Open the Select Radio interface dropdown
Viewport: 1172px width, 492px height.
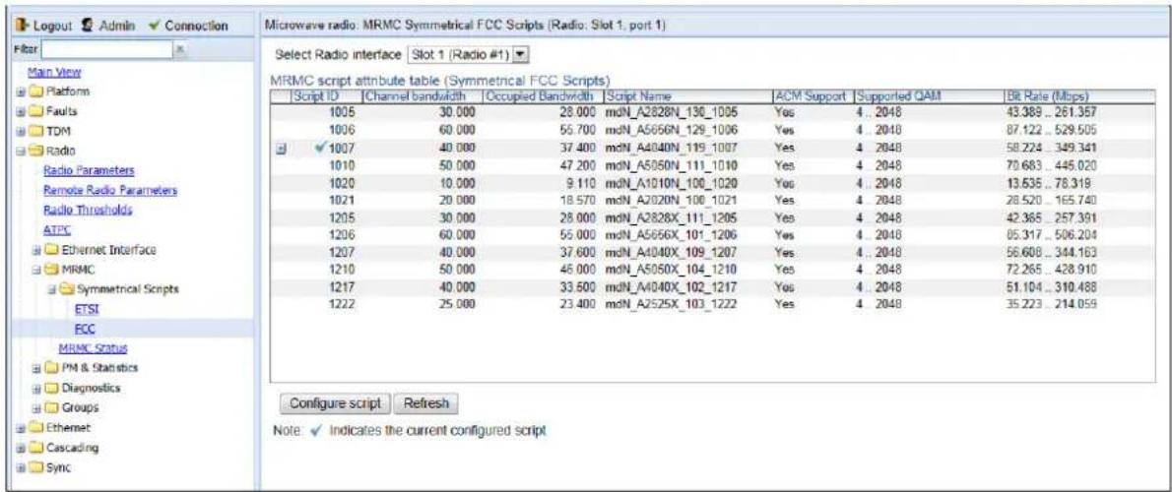522,55
